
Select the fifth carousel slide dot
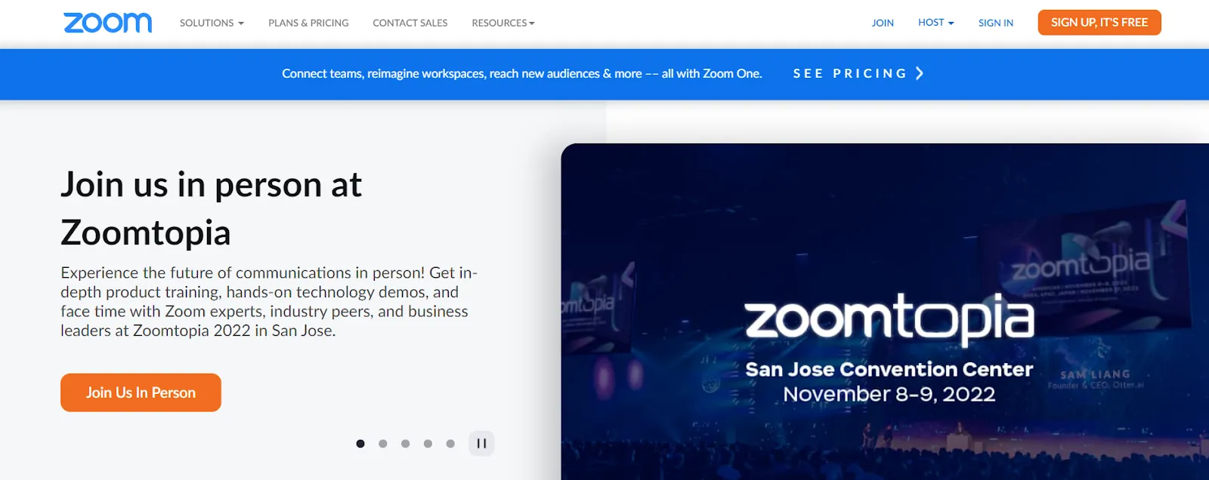[x=450, y=444]
